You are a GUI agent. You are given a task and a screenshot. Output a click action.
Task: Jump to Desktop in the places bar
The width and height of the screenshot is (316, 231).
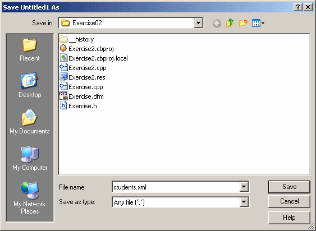30,85
